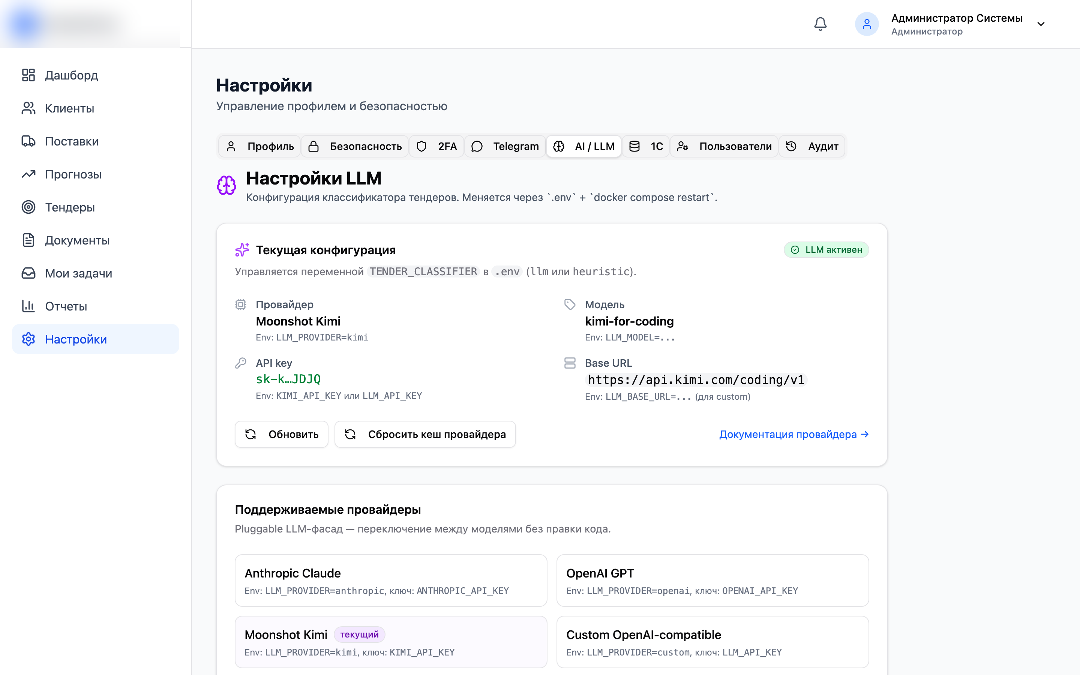Click the Настройки gear icon

(x=28, y=339)
